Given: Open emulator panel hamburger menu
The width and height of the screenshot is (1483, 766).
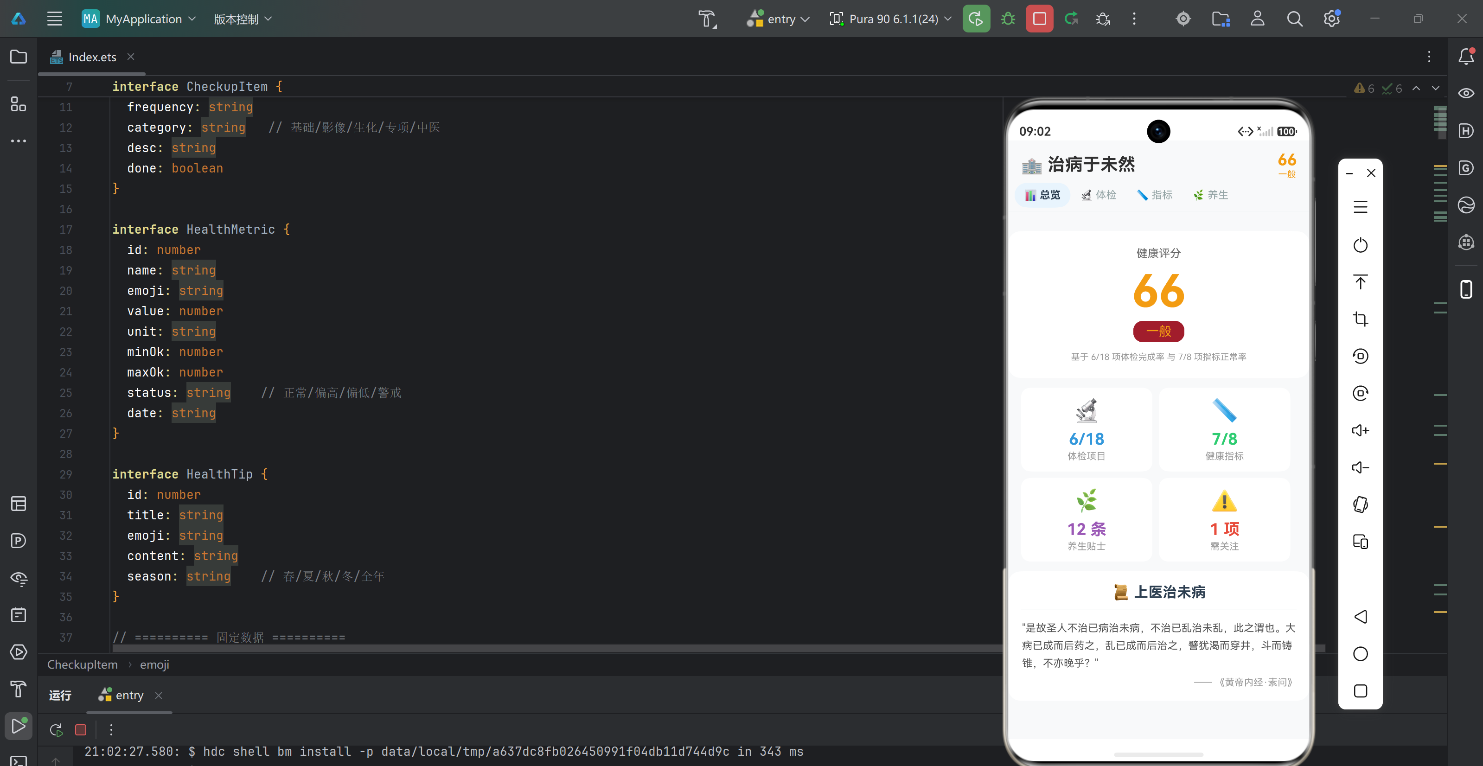Looking at the screenshot, I should 1360,207.
